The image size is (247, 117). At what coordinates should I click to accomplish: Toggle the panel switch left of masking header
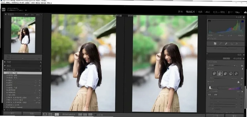[x=207, y=54]
